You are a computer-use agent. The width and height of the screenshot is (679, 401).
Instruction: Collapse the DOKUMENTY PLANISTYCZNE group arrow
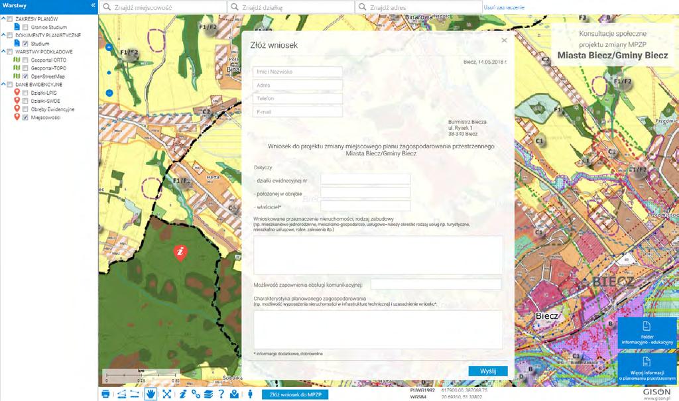click(x=3, y=35)
